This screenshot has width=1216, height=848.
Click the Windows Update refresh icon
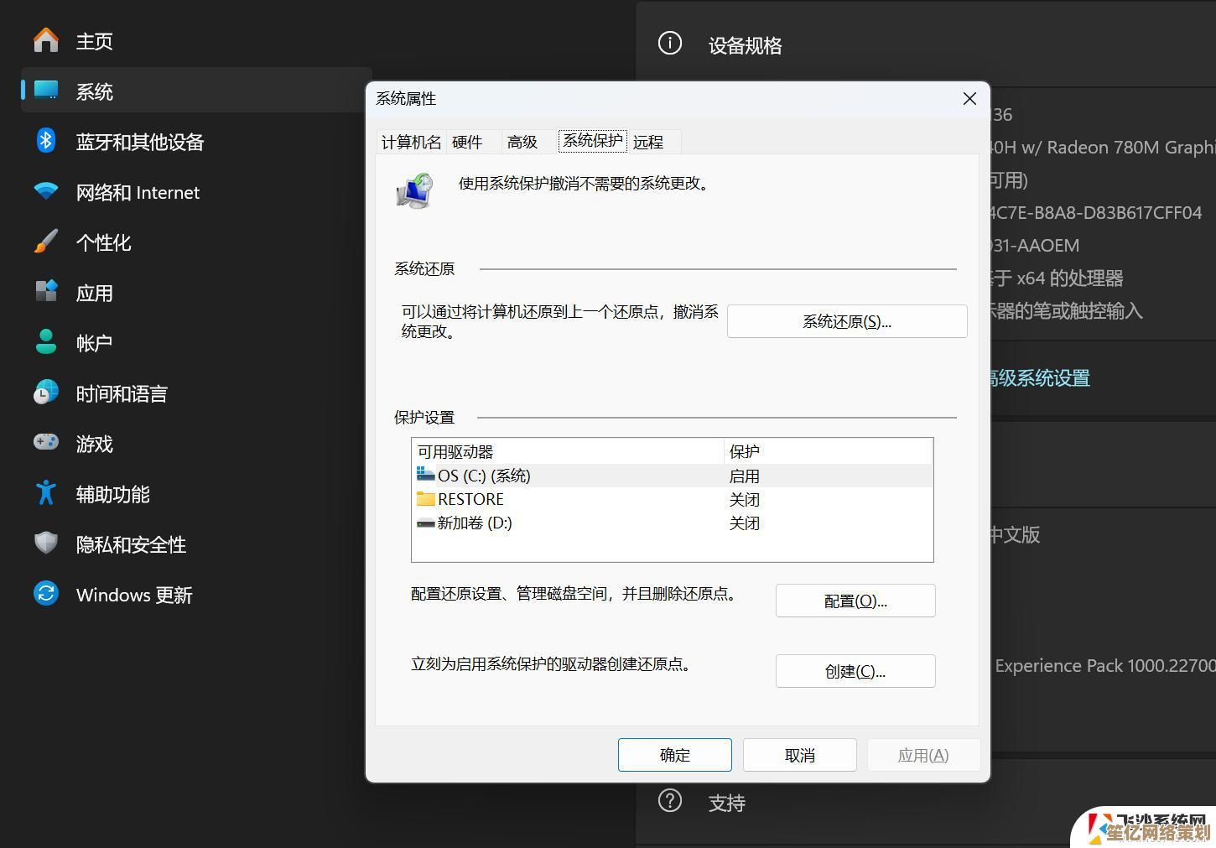pos(46,594)
